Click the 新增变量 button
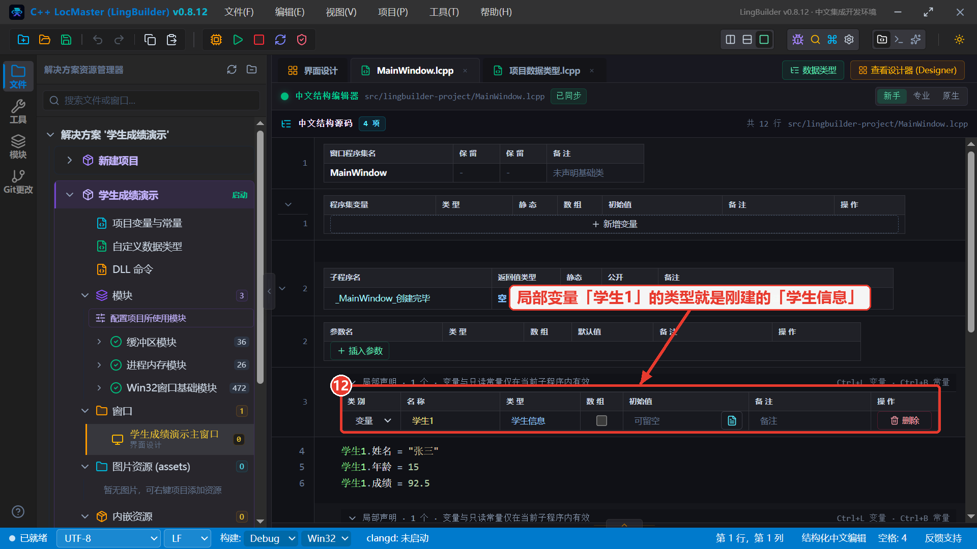Screen dimensions: 977x549 (x=614, y=224)
